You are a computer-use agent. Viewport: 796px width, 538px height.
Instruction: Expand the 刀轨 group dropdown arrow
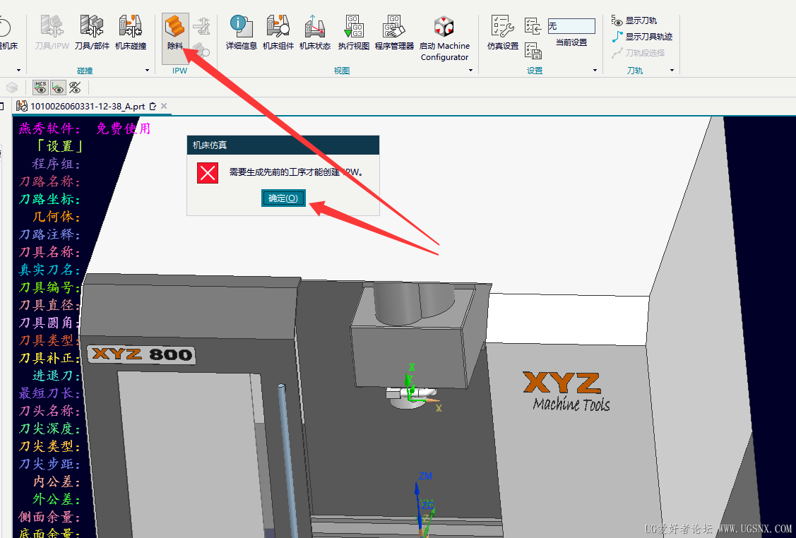[672, 71]
